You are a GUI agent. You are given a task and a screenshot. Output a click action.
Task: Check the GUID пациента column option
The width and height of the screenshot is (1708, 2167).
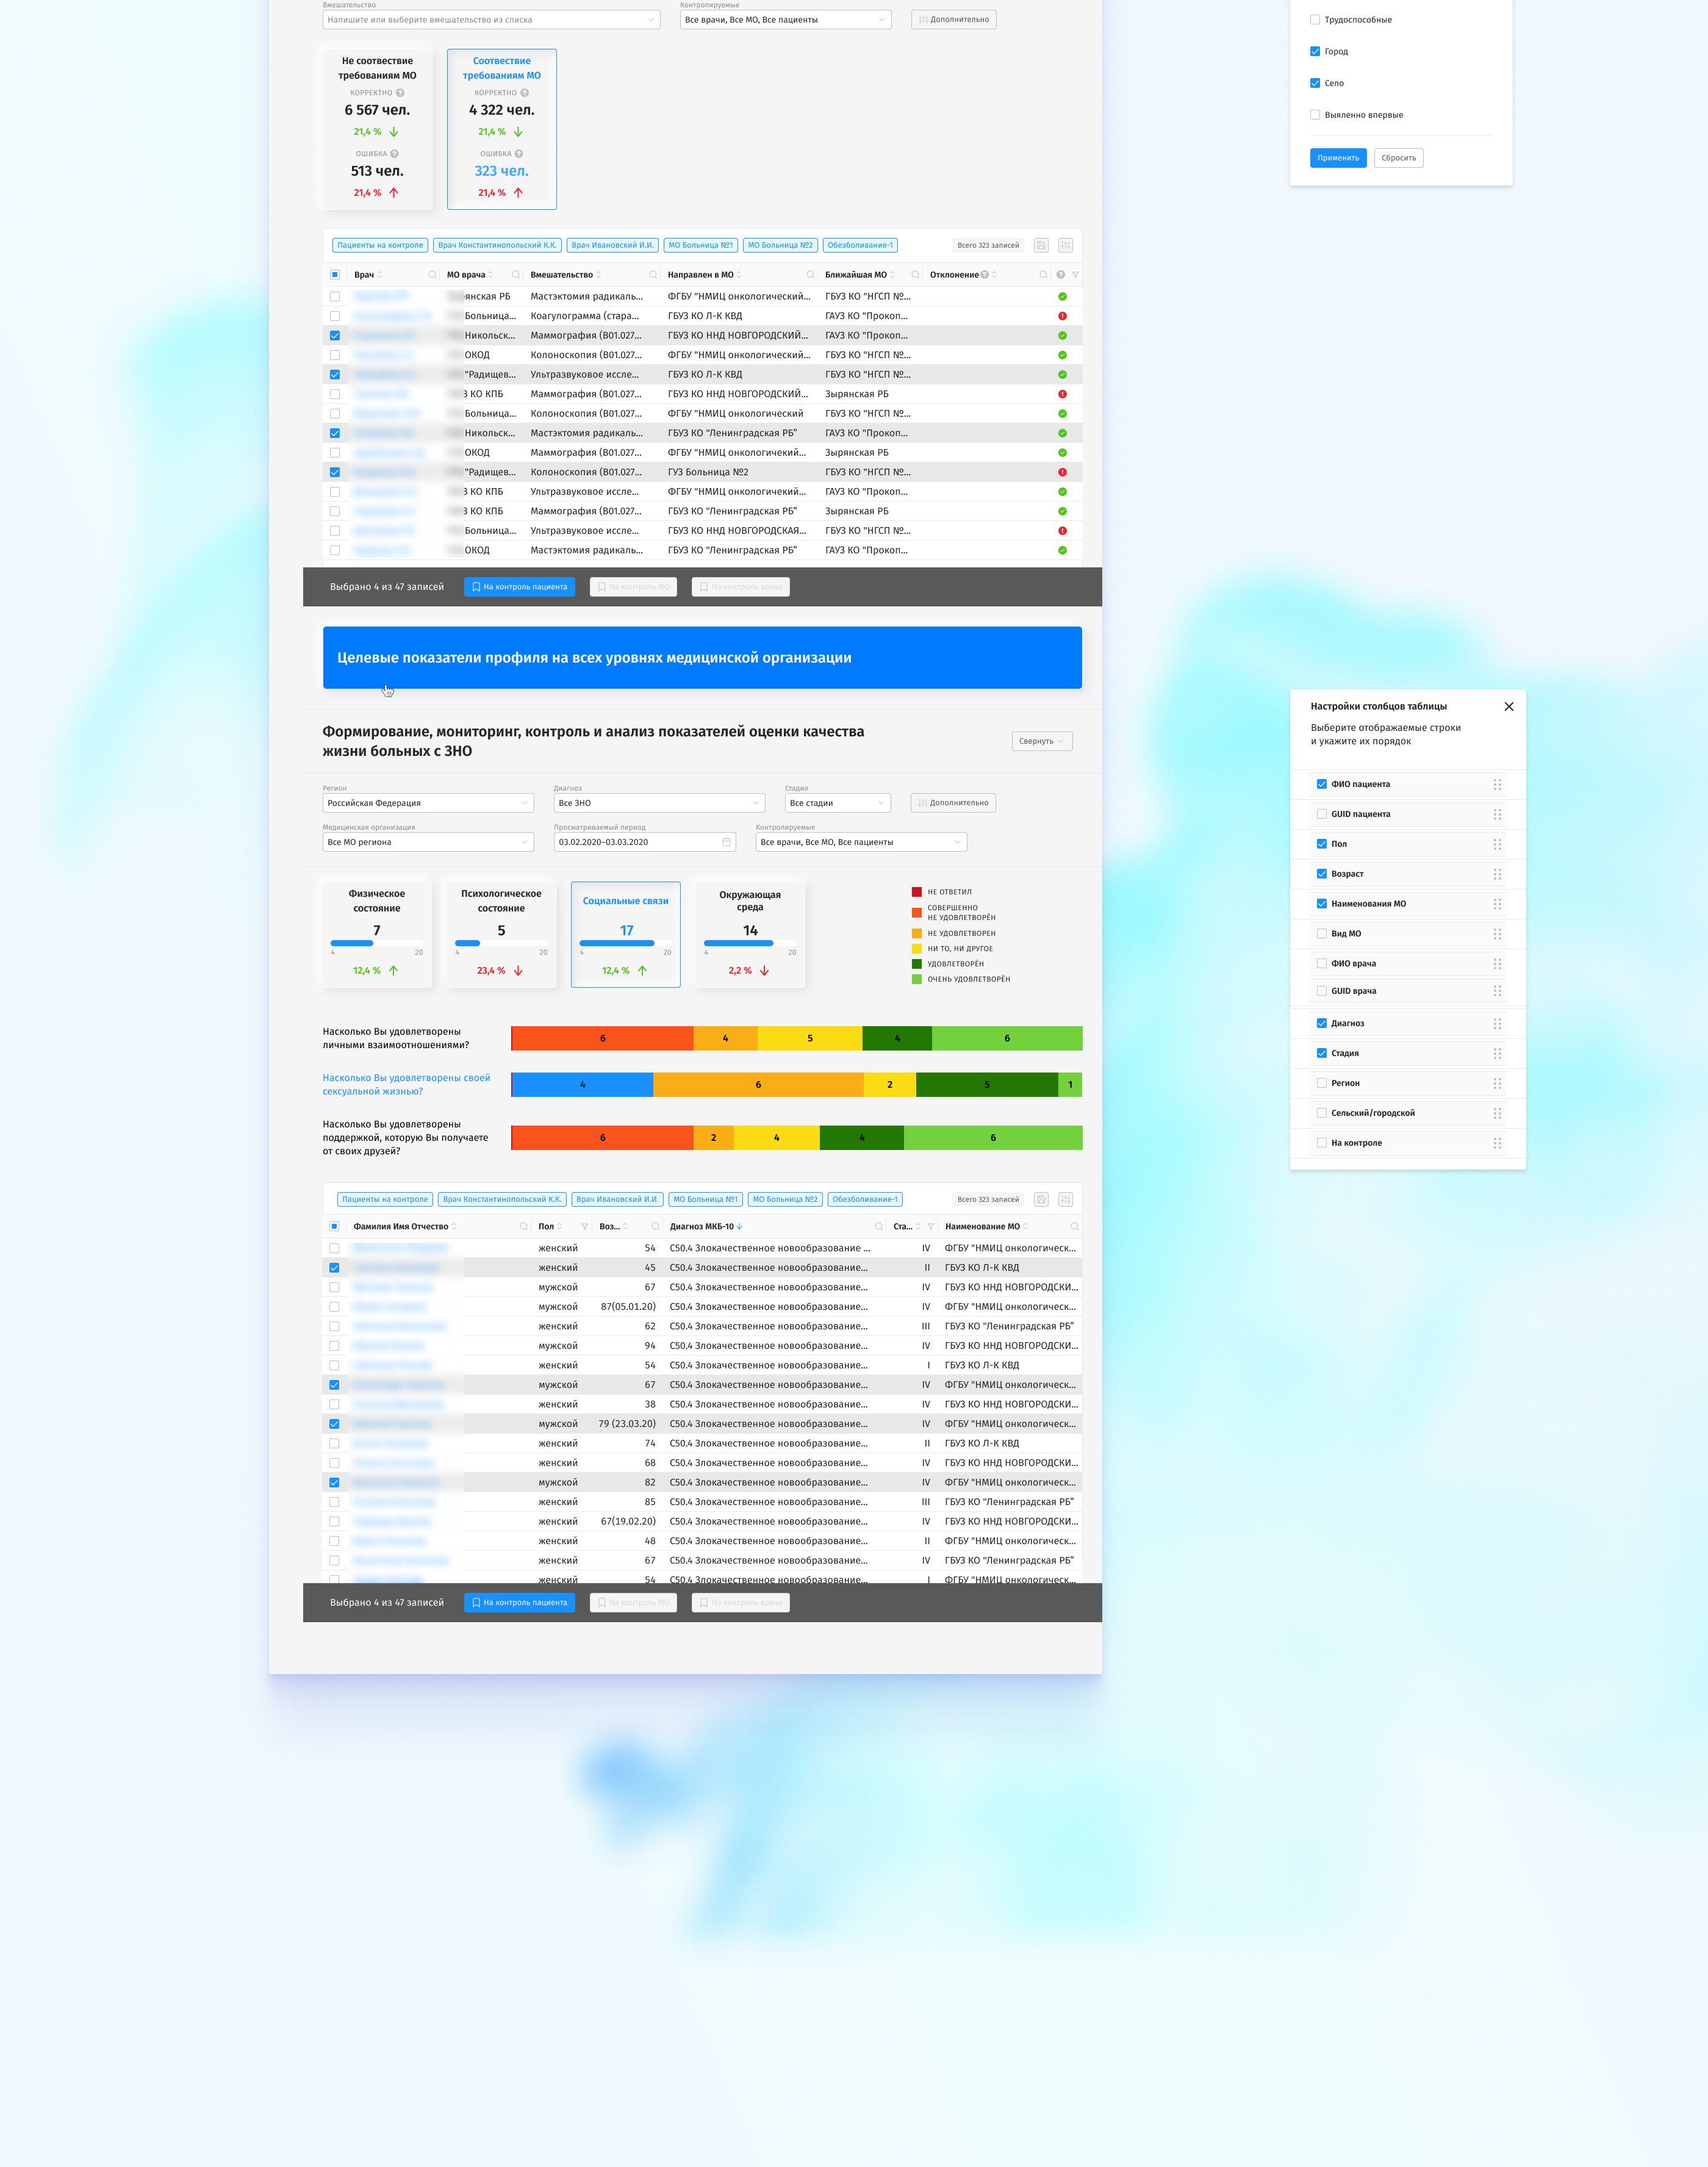[x=1322, y=814]
